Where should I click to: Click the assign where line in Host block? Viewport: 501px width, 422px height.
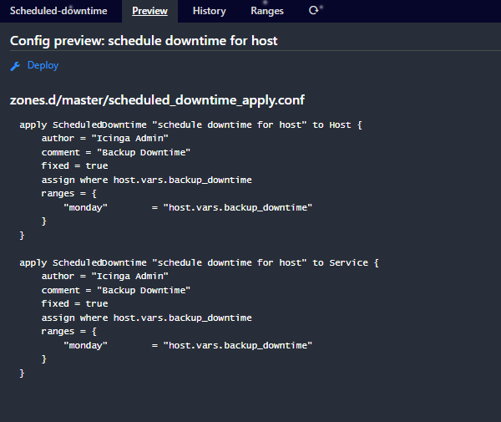click(x=146, y=180)
